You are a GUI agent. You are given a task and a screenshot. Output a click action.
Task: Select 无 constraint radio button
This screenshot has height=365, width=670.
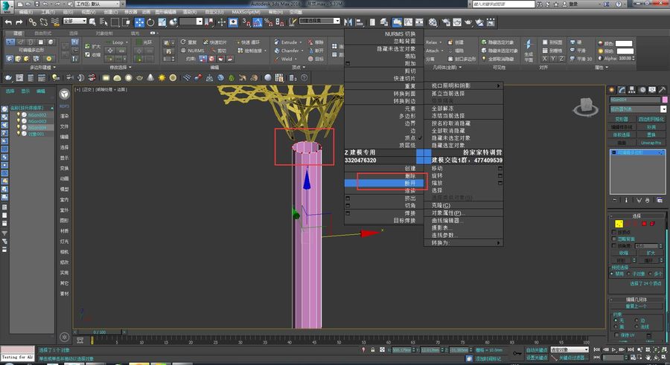point(616,320)
